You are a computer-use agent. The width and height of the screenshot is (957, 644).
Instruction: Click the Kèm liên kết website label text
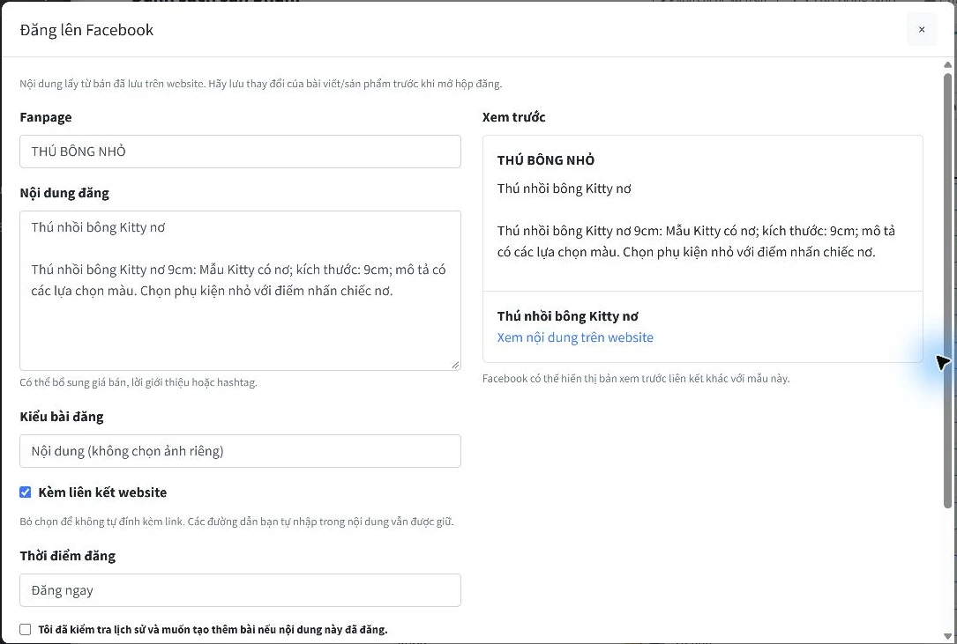102,492
